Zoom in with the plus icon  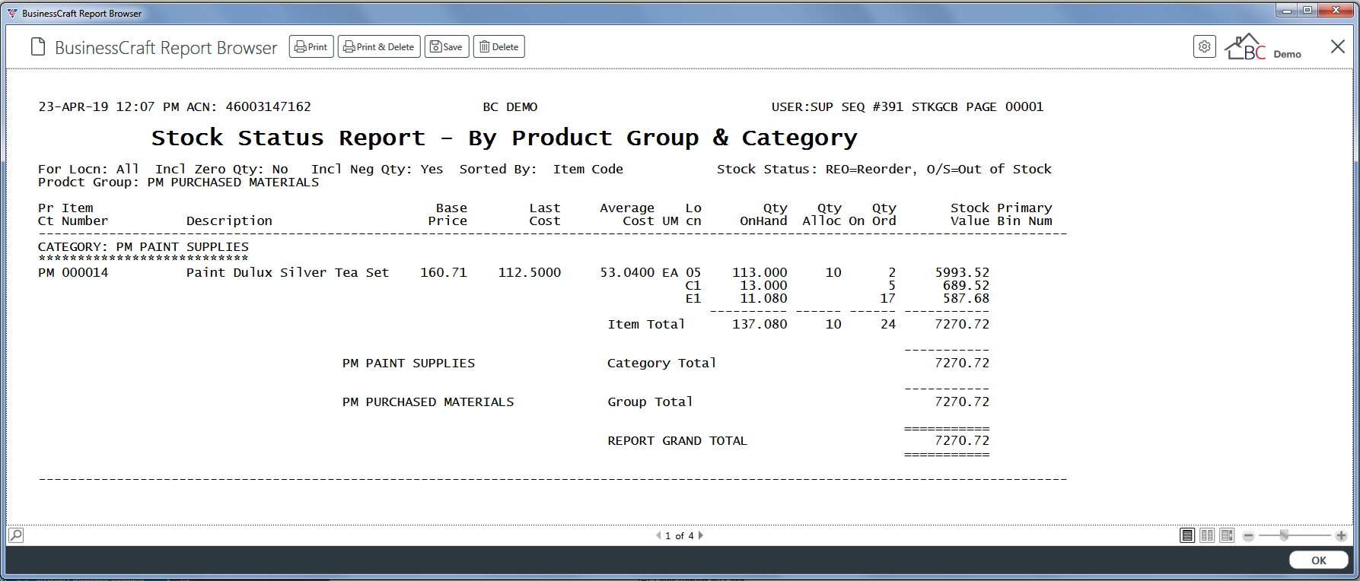[x=1341, y=536]
